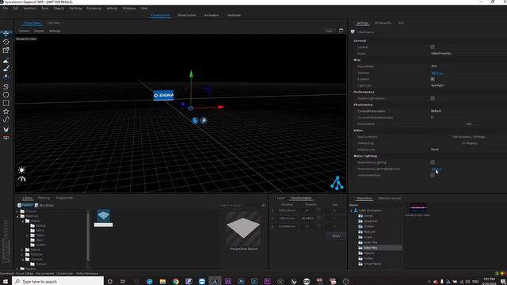Click Edit Keystone / Softedge button

click(x=469, y=137)
